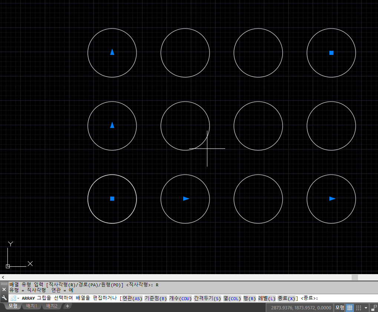The image size is (378, 312).
Task: Click the column spacing arrow grip in bottom row
Action: point(186,199)
